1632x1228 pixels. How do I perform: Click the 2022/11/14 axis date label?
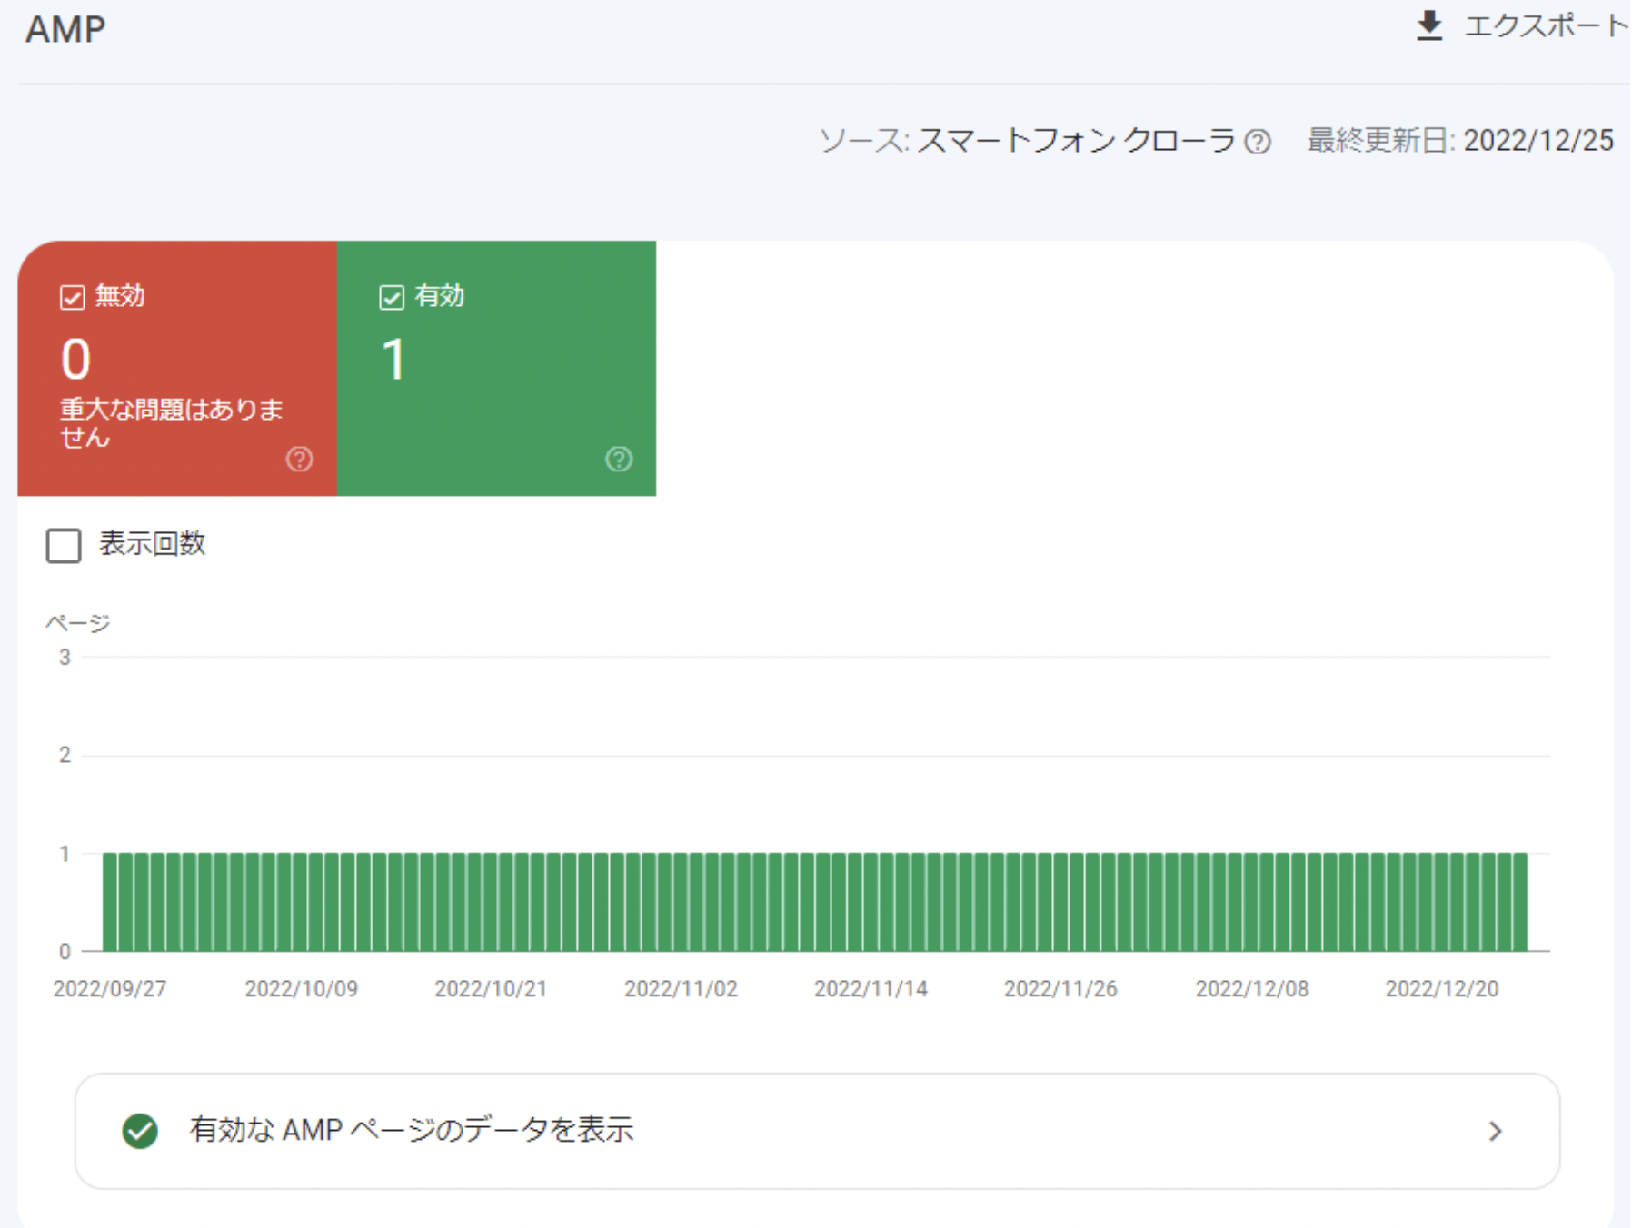point(871,989)
